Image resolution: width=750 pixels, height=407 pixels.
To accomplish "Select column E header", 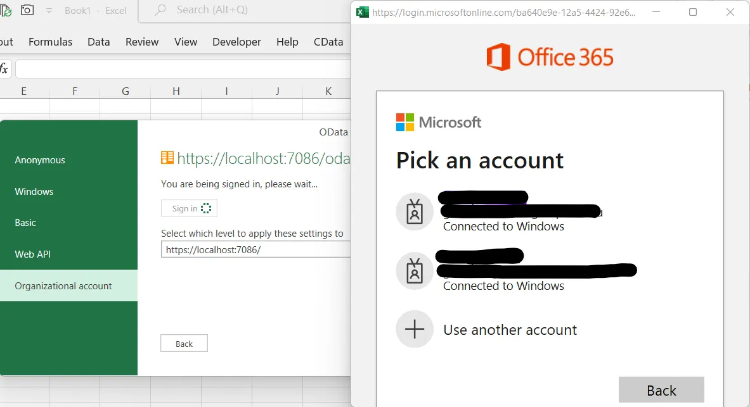I will click(24, 91).
